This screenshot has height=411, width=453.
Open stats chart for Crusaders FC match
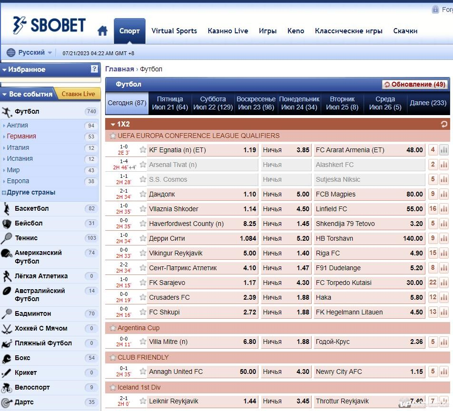[x=444, y=297]
